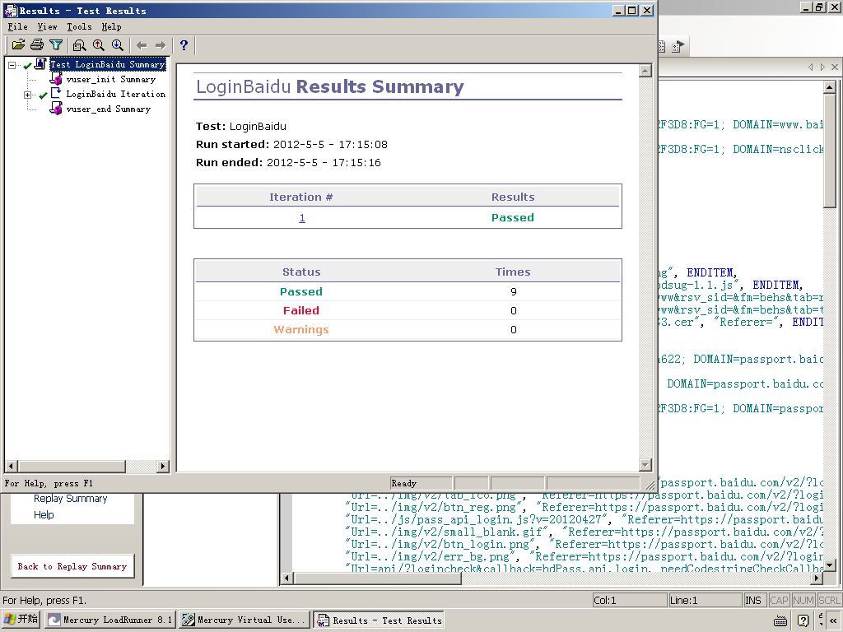Click Replay Summary link in VuGen side panel
843x632 pixels.
(x=71, y=498)
